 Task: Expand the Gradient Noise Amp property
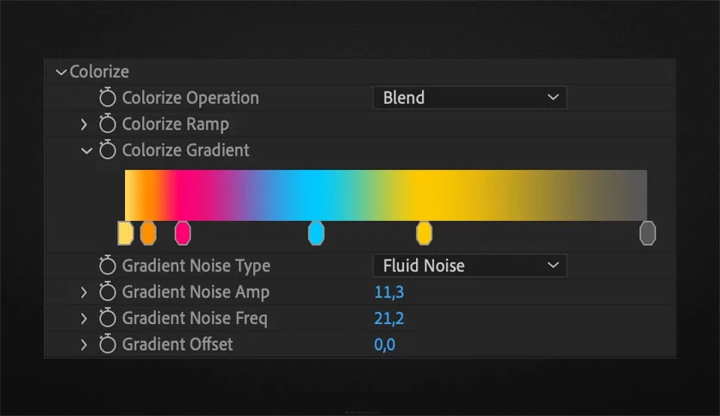[84, 292]
